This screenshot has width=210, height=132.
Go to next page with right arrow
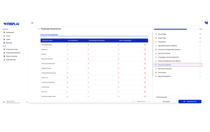pos(149,101)
